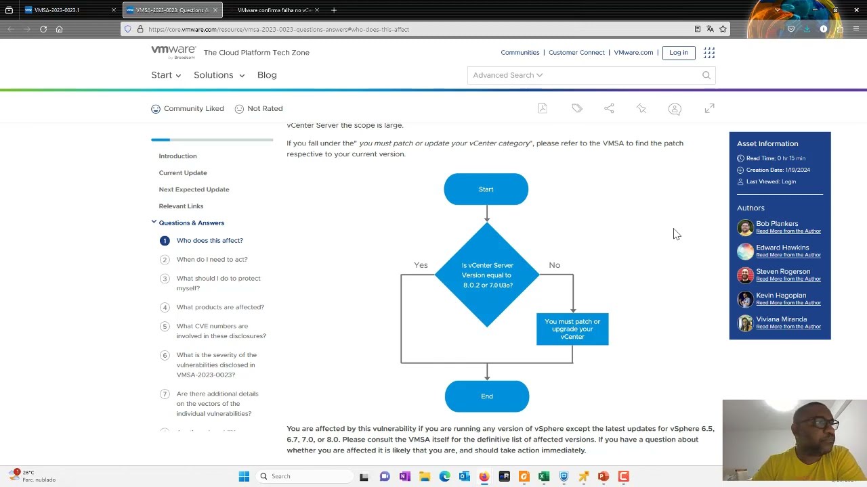This screenshot has height=487, width=867.
Task: Translate this page icon
Action: [x=710, y=29]
